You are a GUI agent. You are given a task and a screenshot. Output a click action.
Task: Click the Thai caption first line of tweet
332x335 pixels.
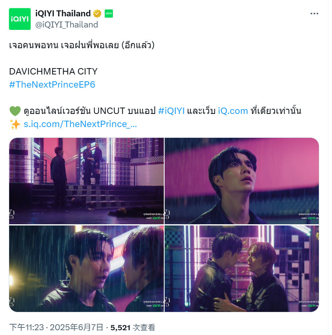click(x=82, y=45)
